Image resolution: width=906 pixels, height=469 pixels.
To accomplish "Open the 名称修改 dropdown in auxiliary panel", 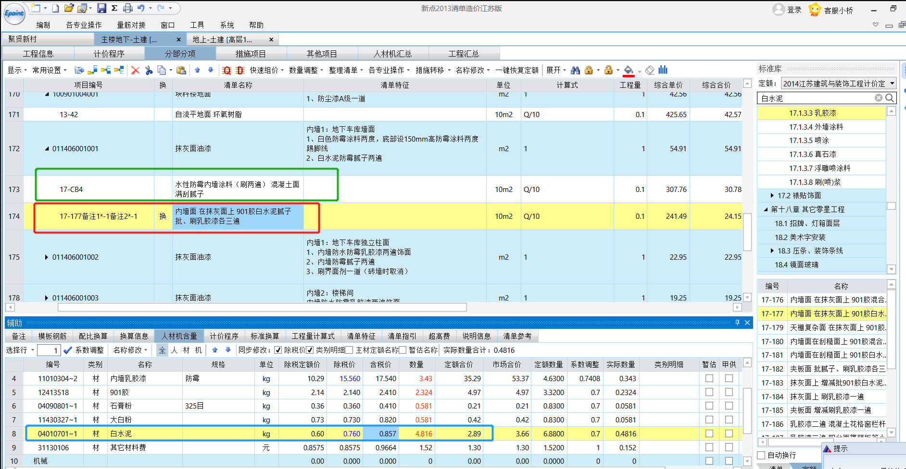I will [x=130, y=350].
